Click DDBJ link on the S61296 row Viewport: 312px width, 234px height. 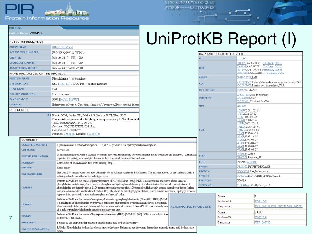278,70
